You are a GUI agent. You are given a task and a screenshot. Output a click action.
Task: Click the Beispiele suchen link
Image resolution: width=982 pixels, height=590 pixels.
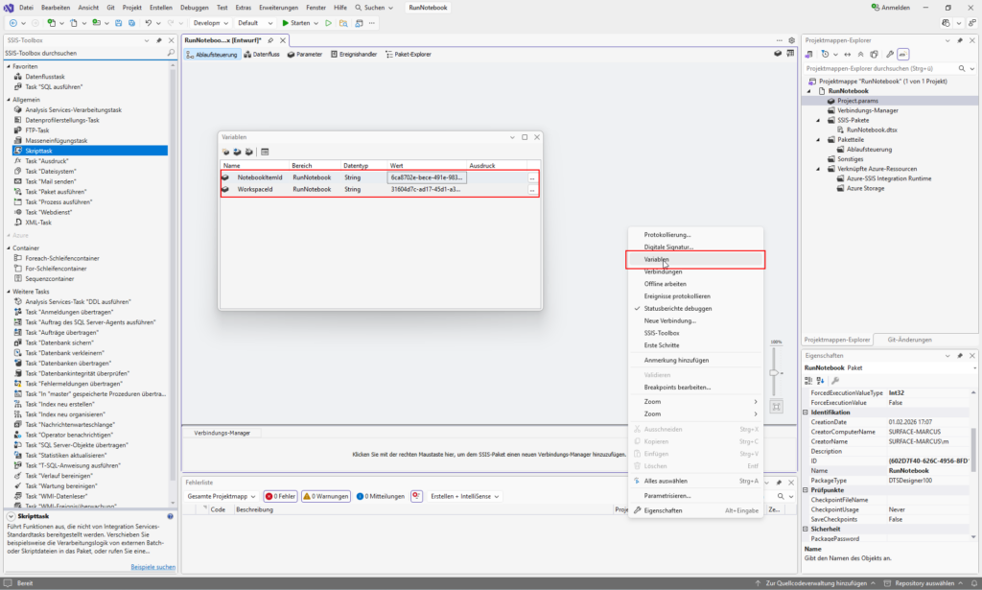click(152, 566)
